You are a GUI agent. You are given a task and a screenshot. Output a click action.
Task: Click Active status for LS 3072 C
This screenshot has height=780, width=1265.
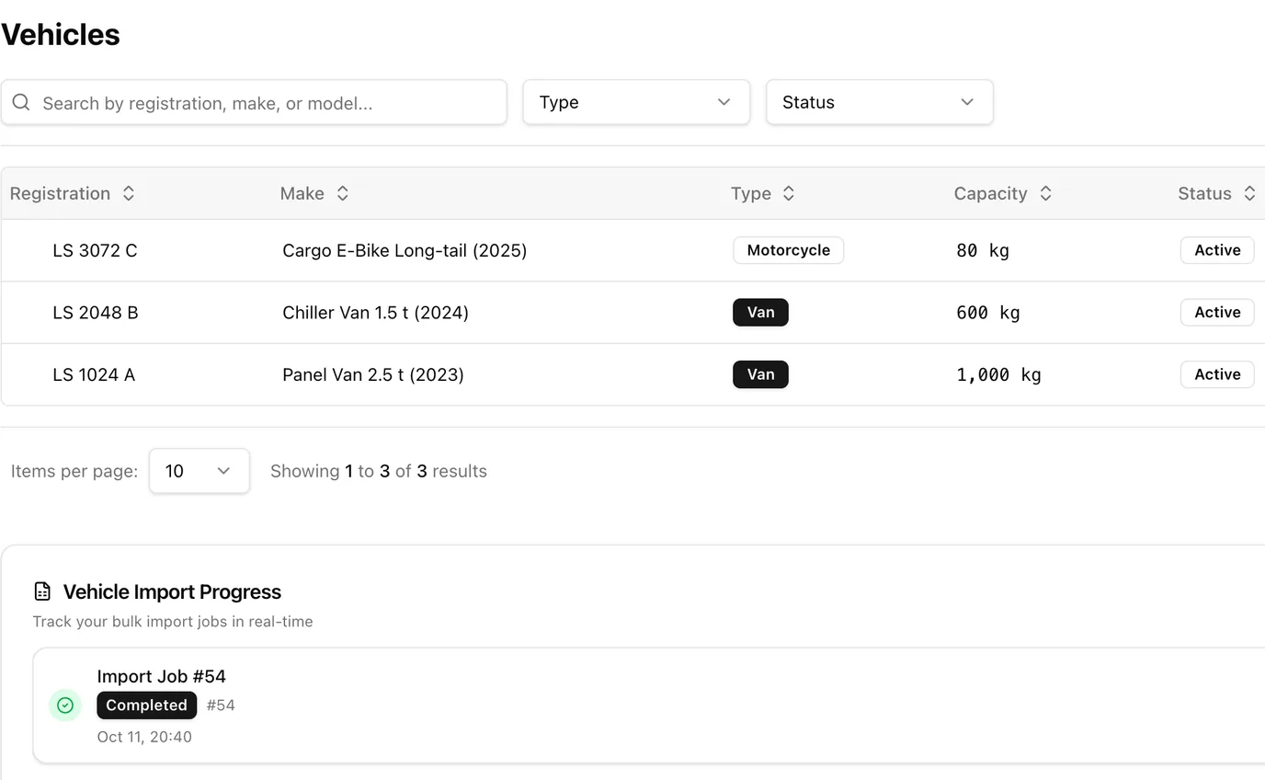tap(1217, 250)
